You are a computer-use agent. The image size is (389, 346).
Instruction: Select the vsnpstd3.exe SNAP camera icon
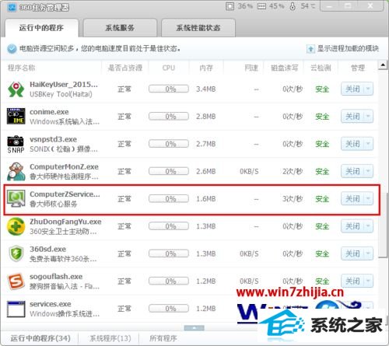(x=16, y=144)
